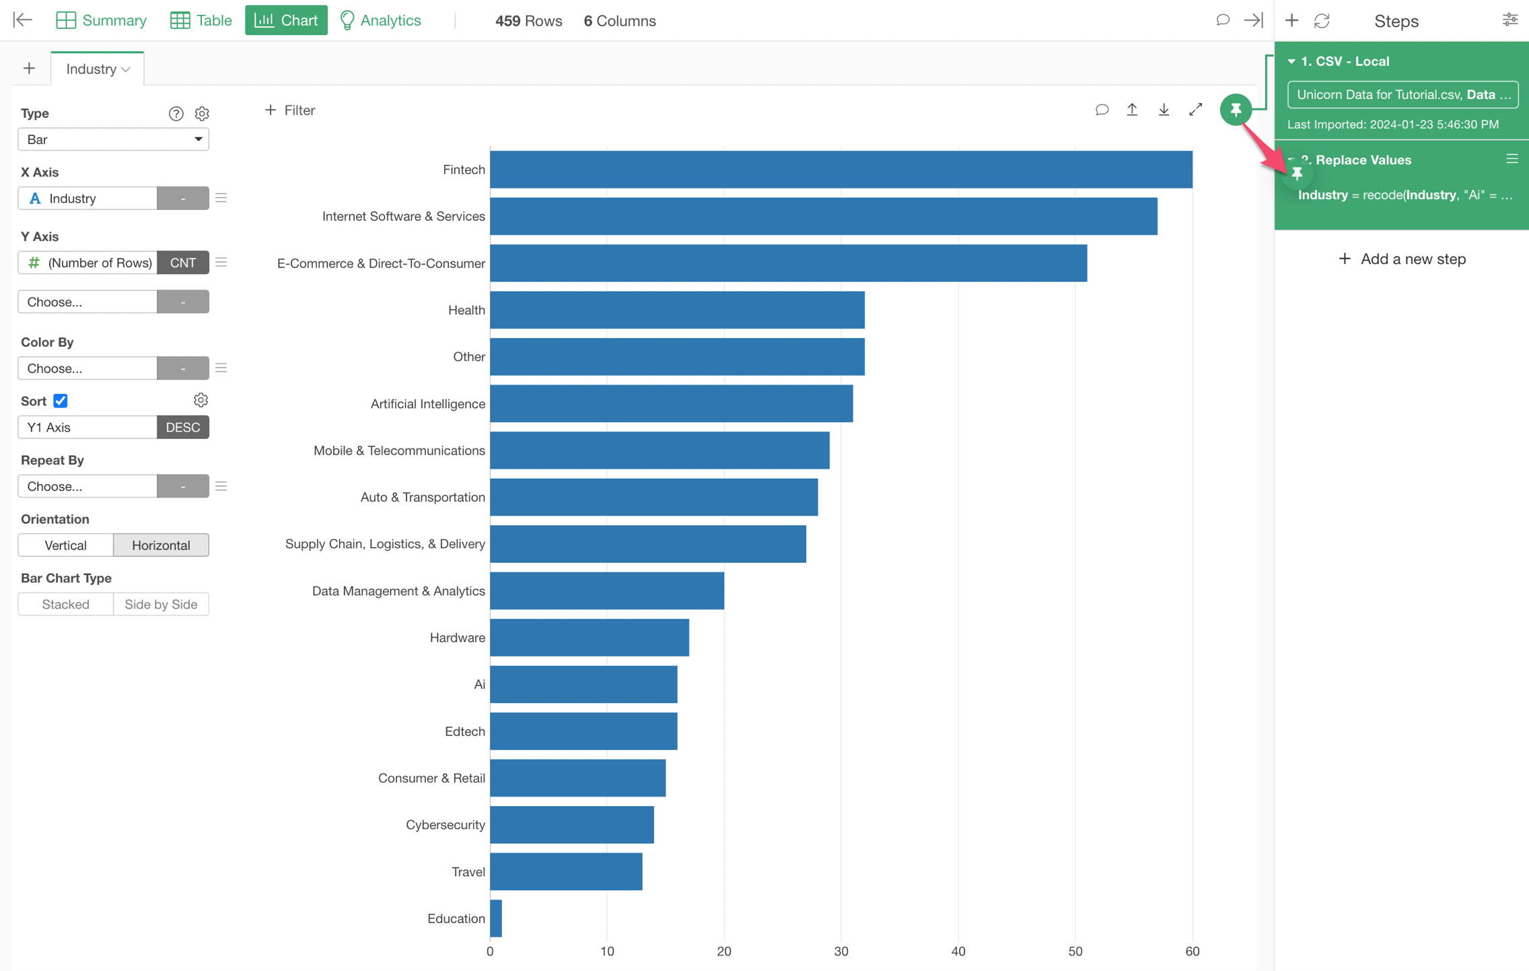This screenshot has height=971, width=1529.
Task: Click the Fintech bar in chart
Action: point(841,170)
